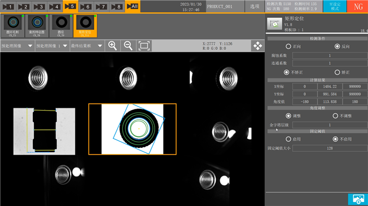Click the 至设定模式 button
This screenshot has width=368, height=206.
[x=335, y=6]
